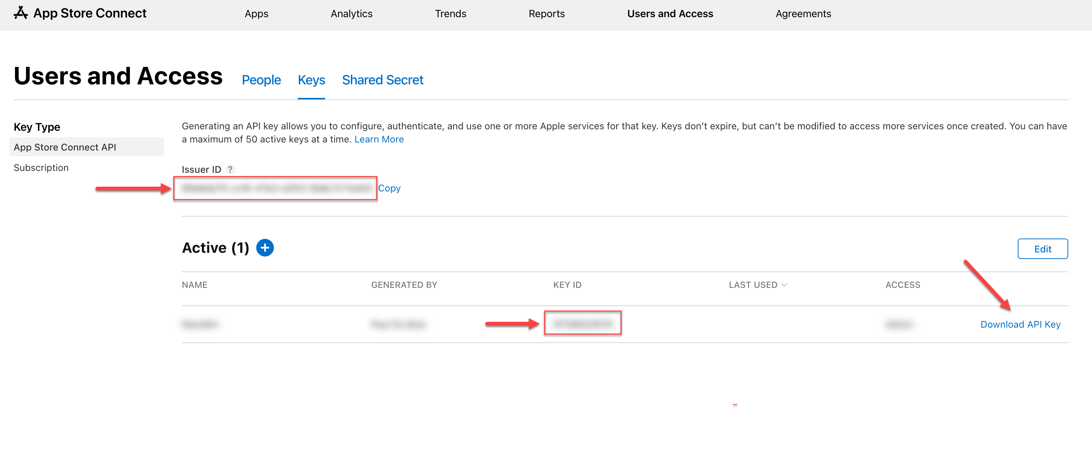This screenshot has width=1092, height=461.
Task: Click the blurred Key ID value
Action: (x=583, y=324)
